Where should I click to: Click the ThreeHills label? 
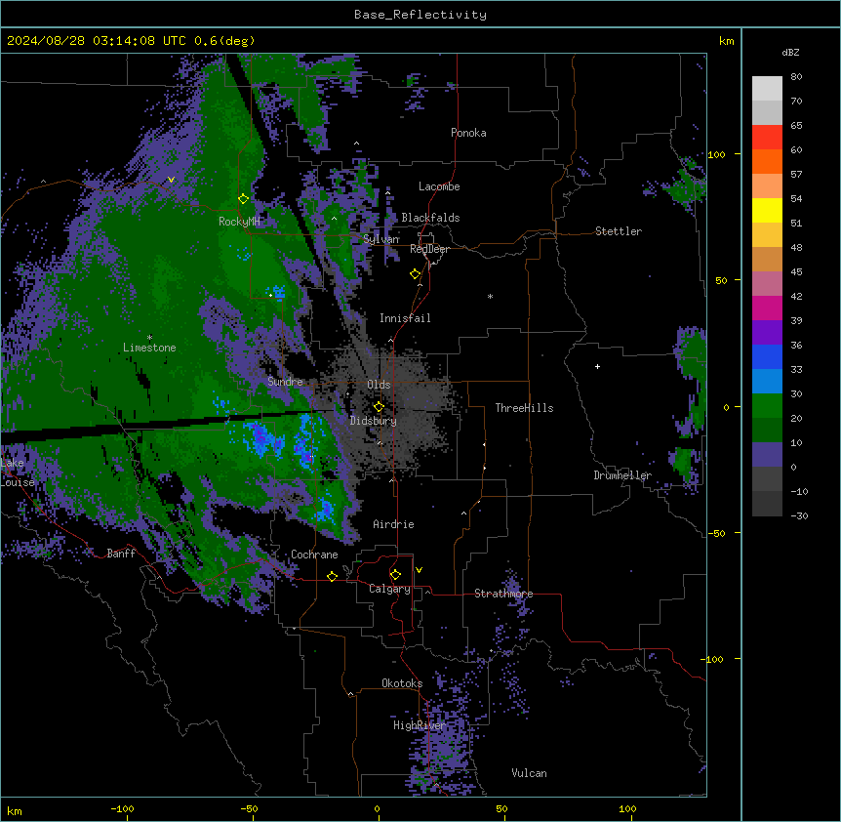point(524,408)
